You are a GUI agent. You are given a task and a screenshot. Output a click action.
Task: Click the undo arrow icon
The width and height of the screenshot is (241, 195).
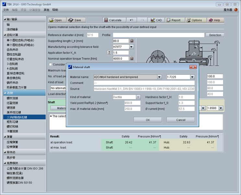click(131, 20)
